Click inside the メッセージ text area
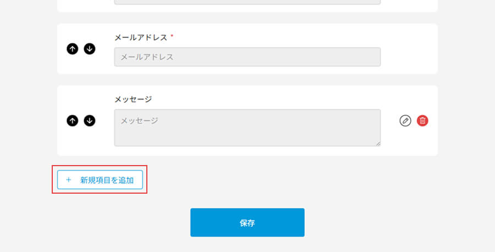The height and width of the screenshot is (252, 495). pyautogui.click(x=247, y=127)
